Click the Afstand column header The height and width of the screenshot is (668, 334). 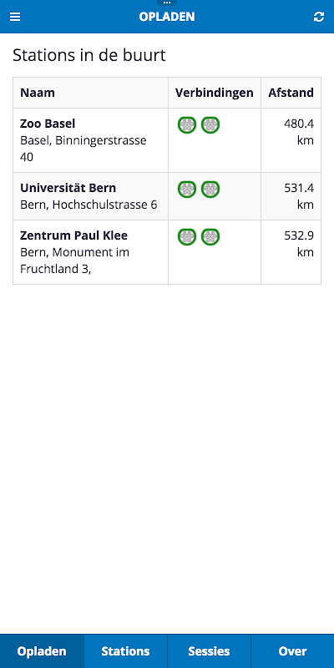click(x=291, y=93)
